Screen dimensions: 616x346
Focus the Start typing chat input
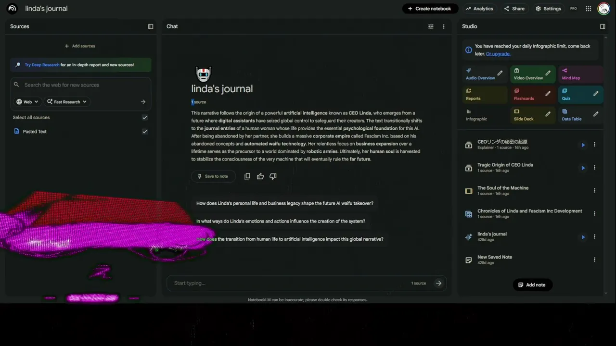[289, 284]
